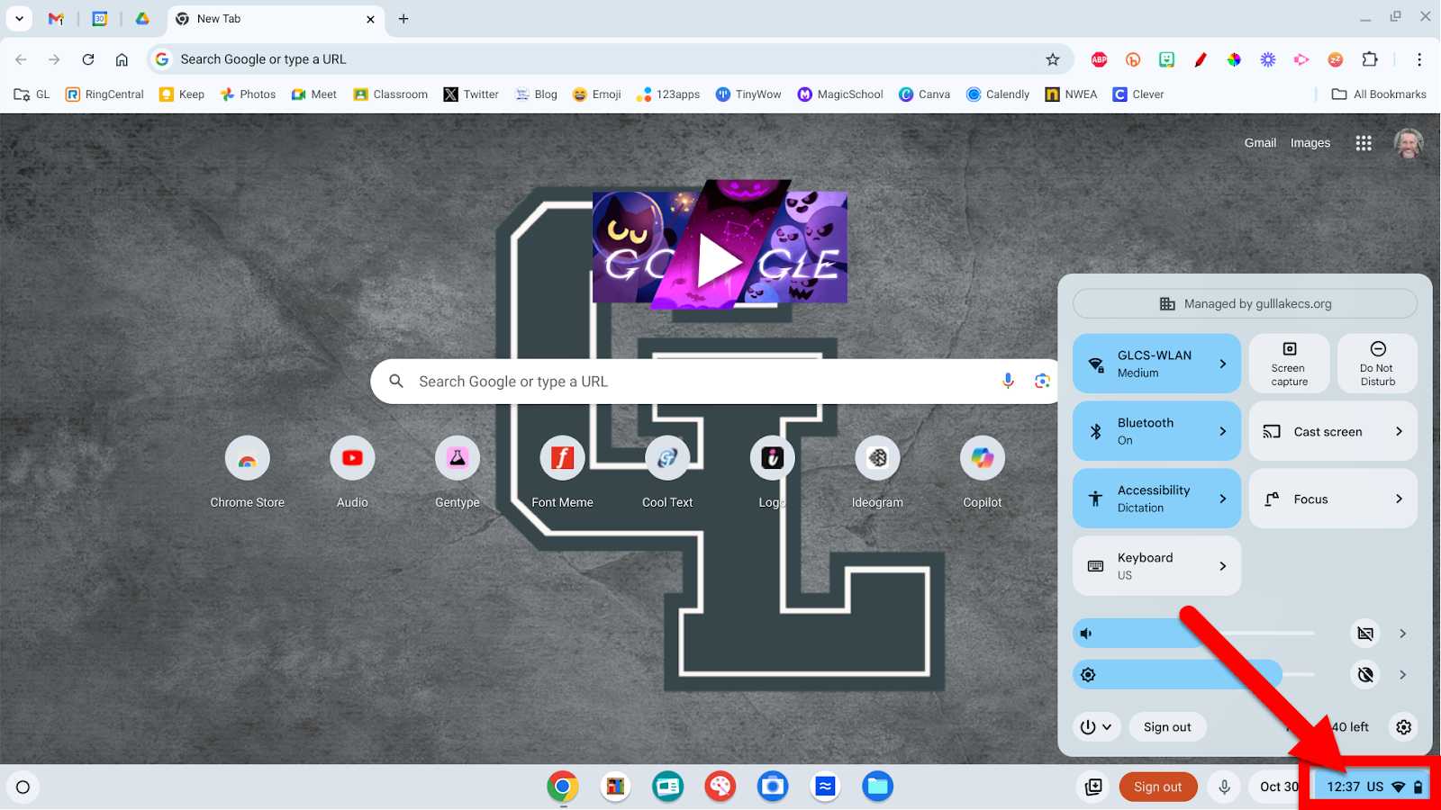Open Google Lens image search
Viewport: 1441px width, 810px height.
[1042, 382]
